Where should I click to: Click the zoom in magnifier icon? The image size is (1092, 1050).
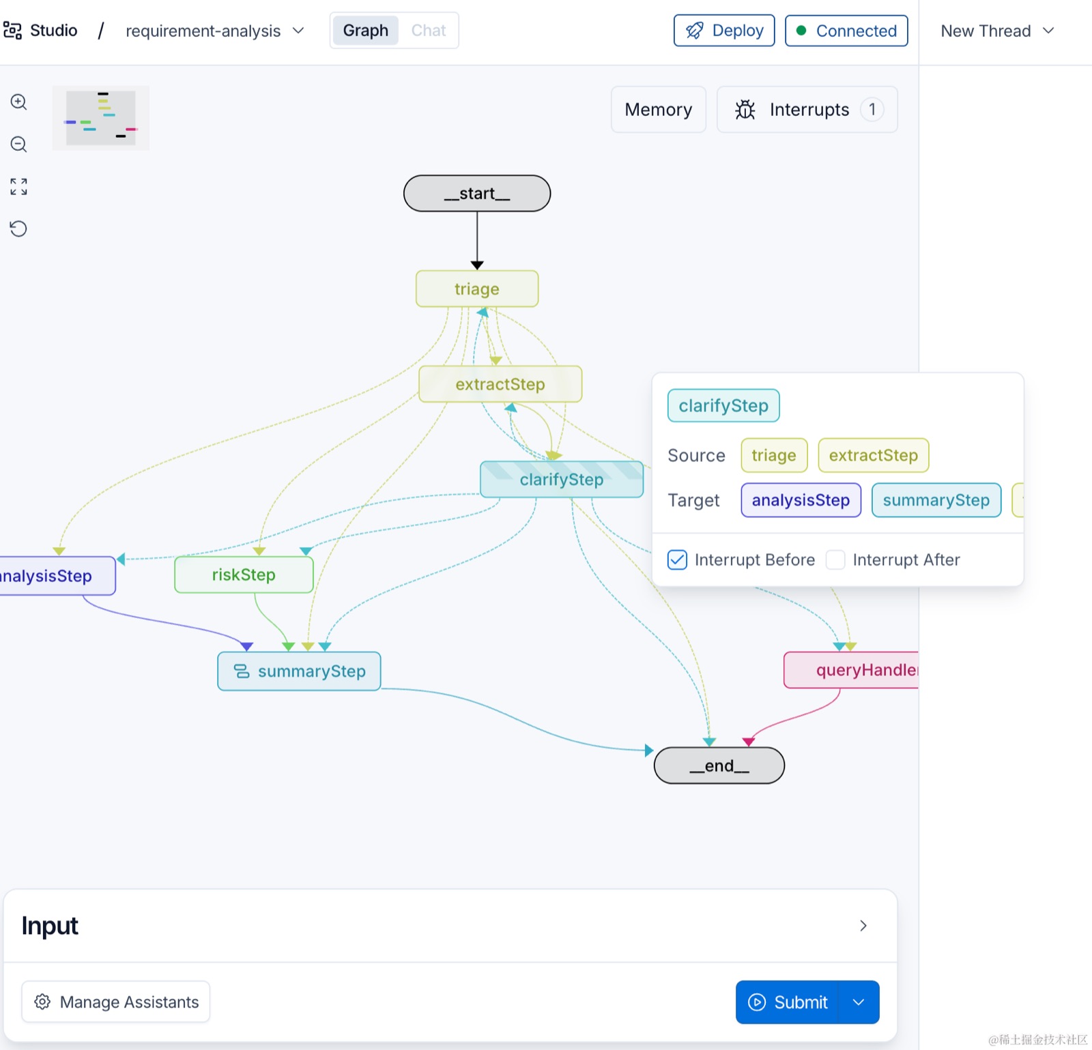click(x=18, y=102)
